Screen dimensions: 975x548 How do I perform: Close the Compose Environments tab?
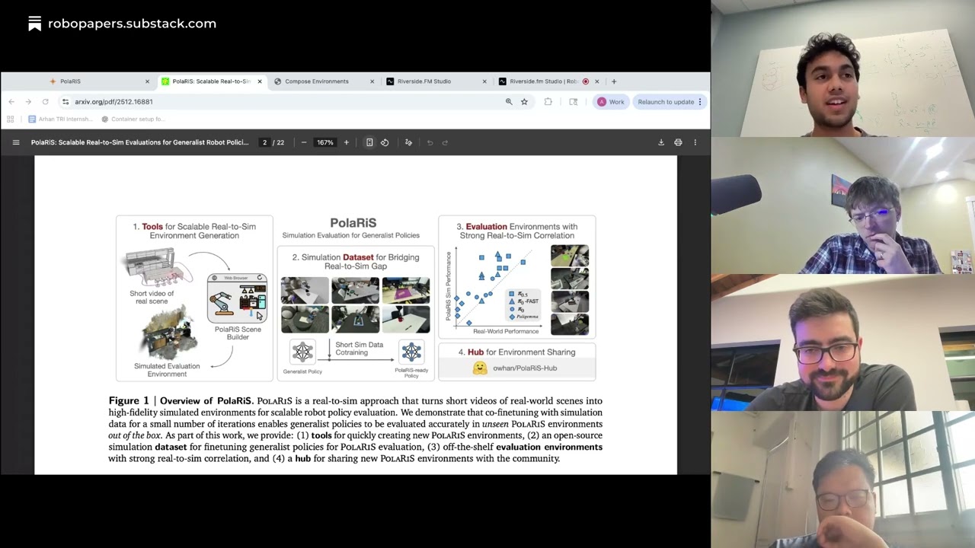[372, 81]
